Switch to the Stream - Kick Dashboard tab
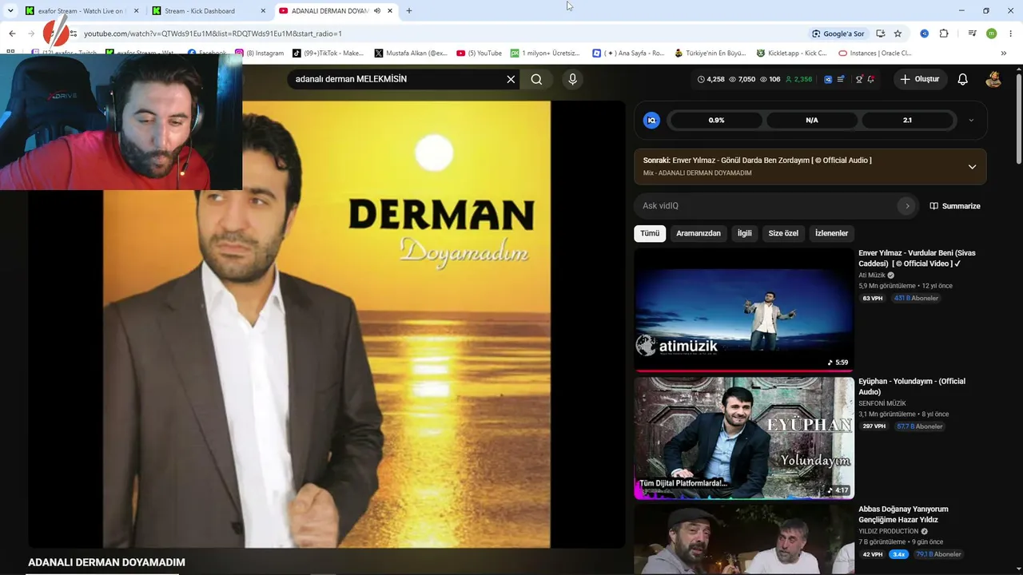Viewport: 1023px width, 575px height. (209, 11)
